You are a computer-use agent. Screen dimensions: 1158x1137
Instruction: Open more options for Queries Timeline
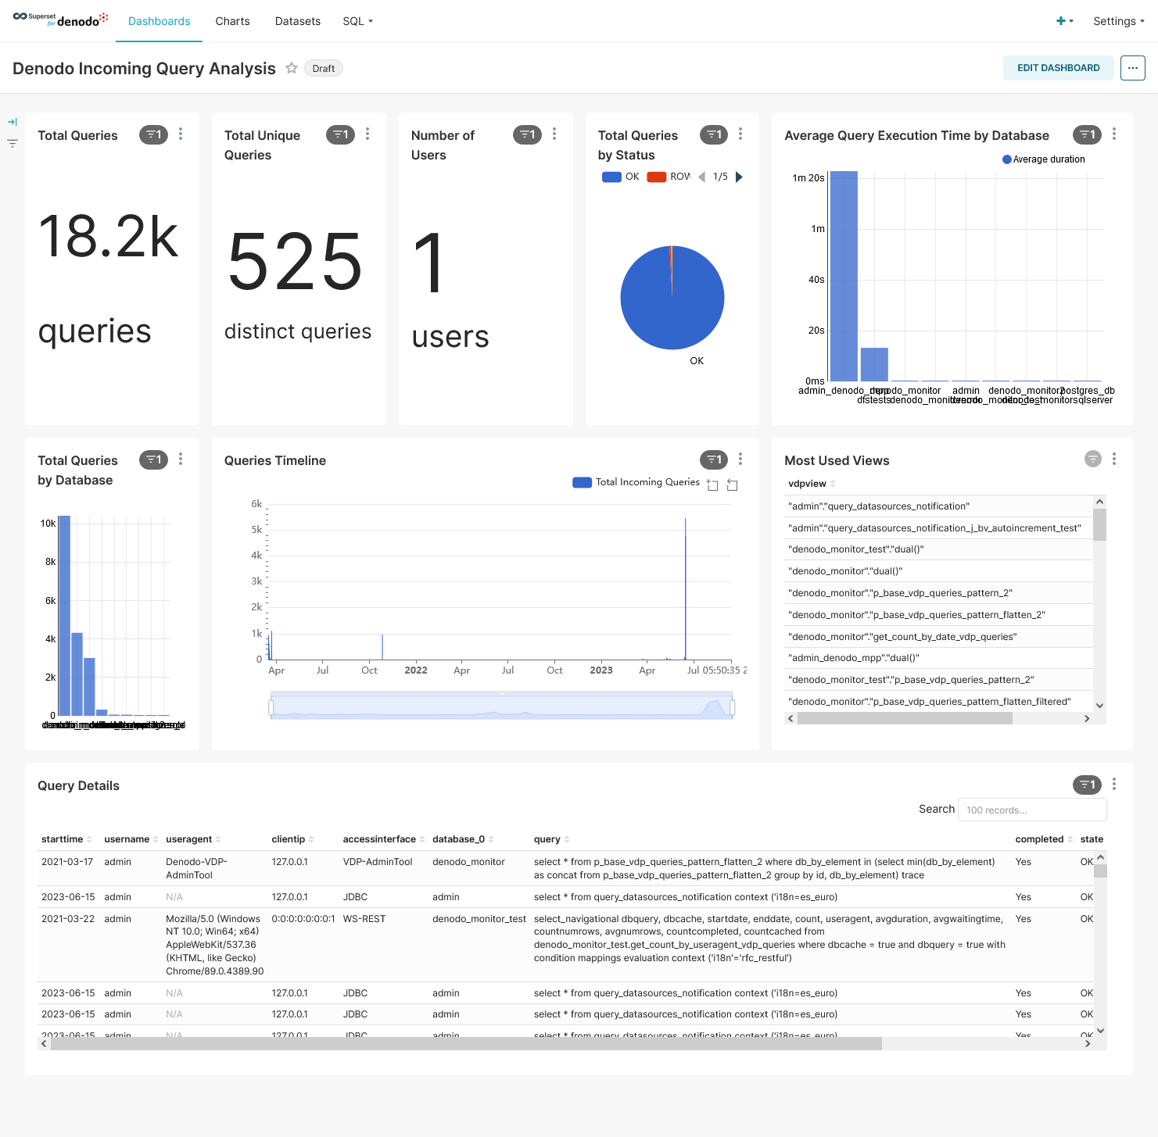click(x=740, y=459)
